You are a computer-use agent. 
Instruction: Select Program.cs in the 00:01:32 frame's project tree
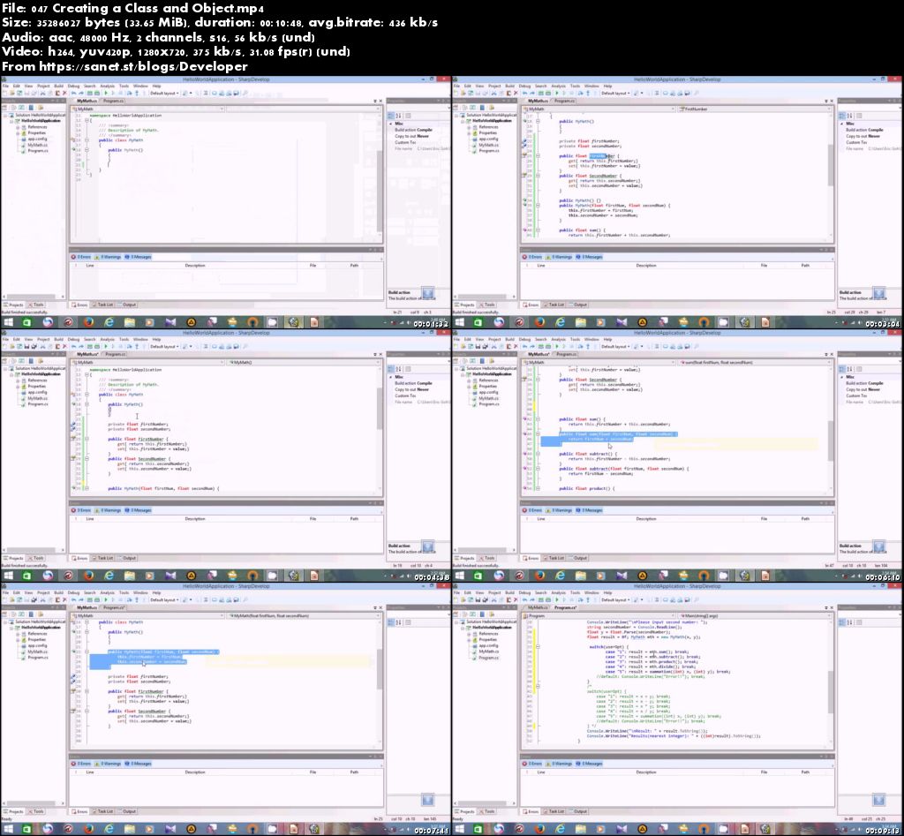click(38, 150)
